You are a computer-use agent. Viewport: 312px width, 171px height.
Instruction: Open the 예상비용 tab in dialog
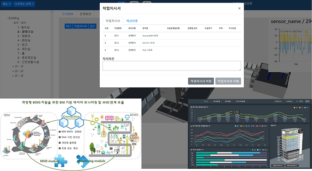point(132,21)
